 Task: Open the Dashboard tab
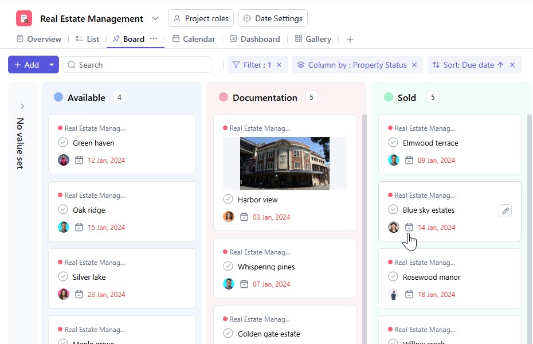[255, 39]
